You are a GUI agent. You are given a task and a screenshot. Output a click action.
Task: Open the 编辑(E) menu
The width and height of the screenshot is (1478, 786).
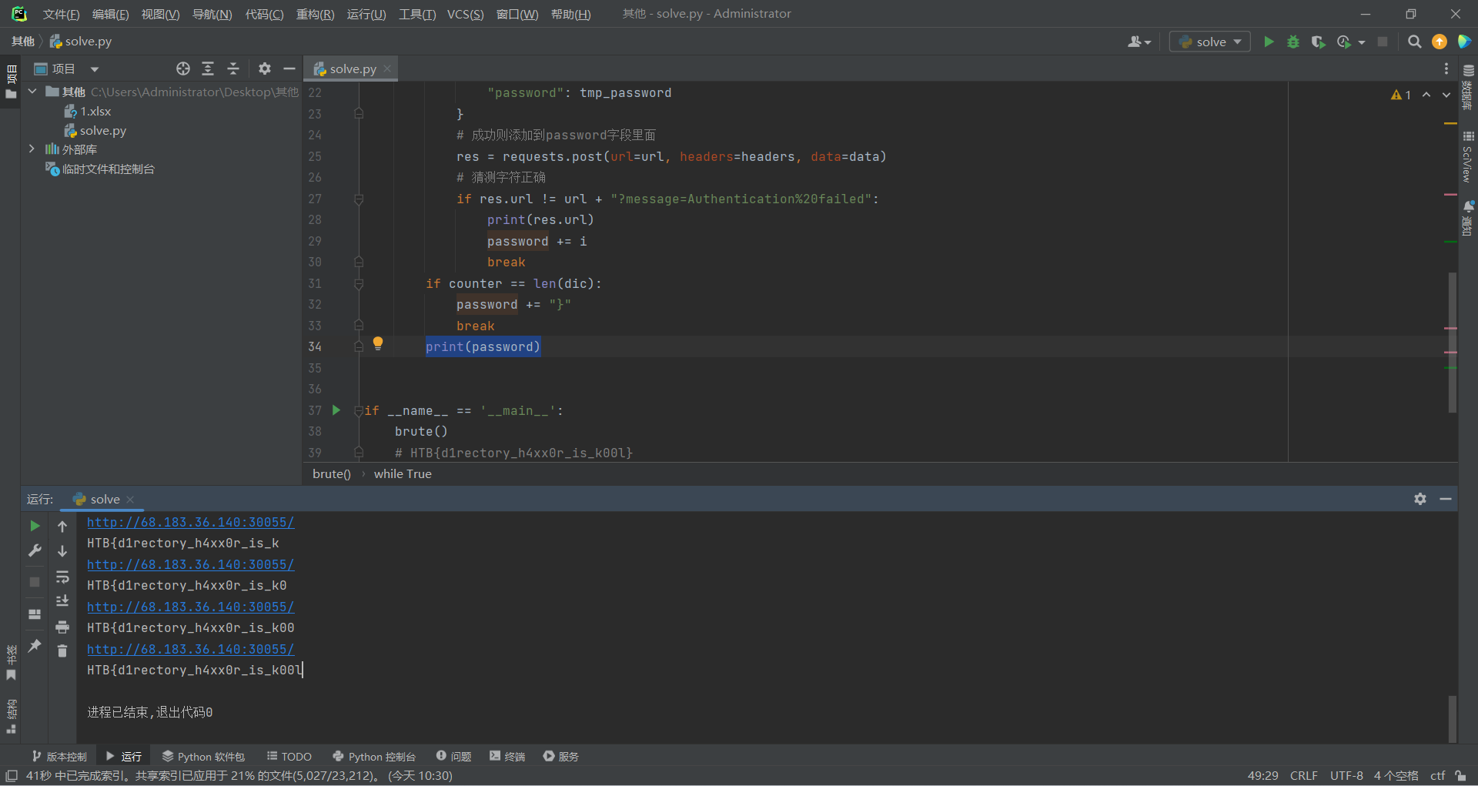pos(110,14)
